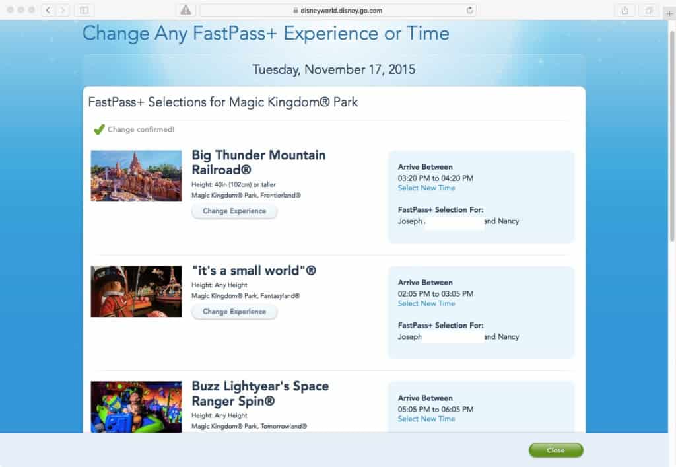Click the green Close button
This screenshot has width=676, height=467.
coord(556,450)
